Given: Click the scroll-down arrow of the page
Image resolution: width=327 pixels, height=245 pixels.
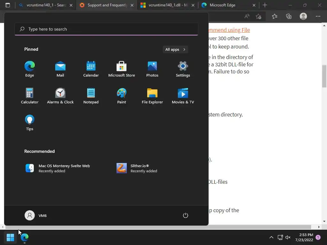Looking at the screenshot, I should click(x=324, y=221).
